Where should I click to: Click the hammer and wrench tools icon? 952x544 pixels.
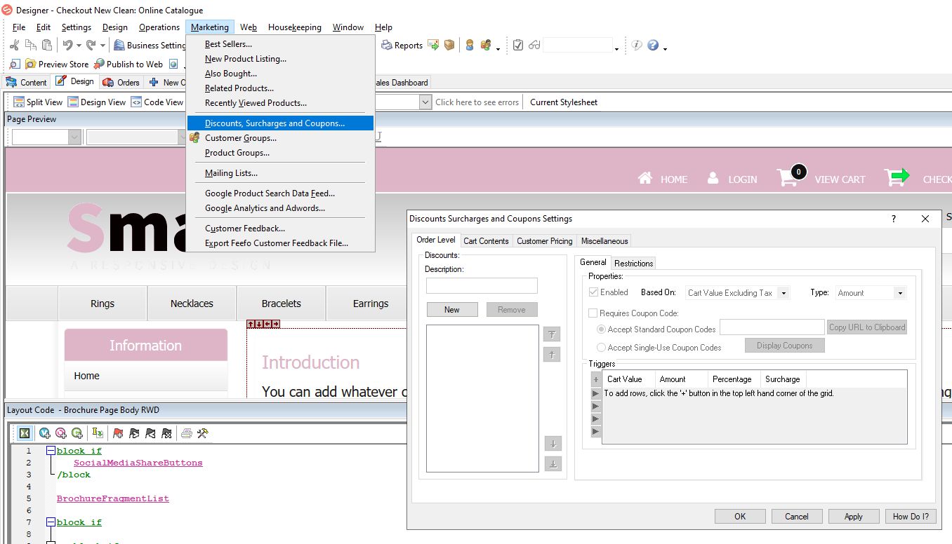click(x=202, y=433)
